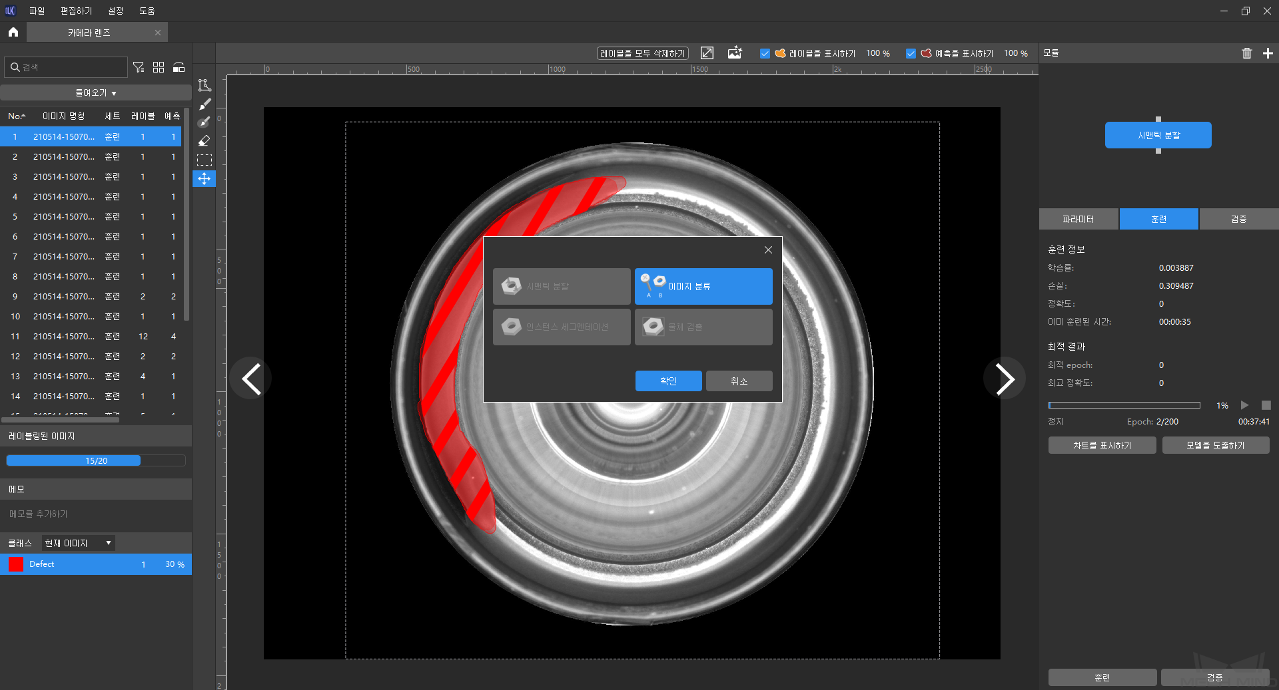Click 차트를 표시하기 button
This screenshot has width=1279, height=690.
[1102, 445]
